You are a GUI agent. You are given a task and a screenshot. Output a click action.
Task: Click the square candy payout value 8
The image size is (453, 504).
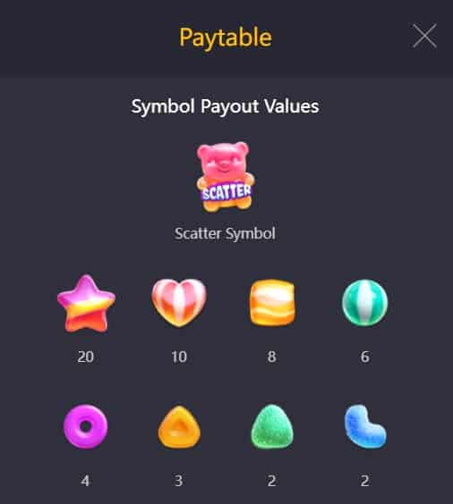point(272,357)
